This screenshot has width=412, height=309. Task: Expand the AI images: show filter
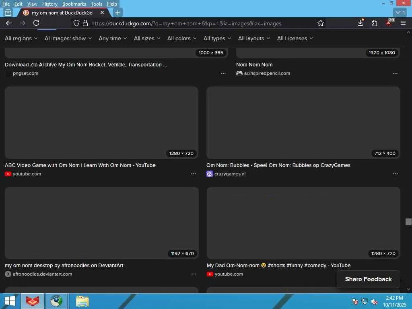(x=68, y=38)
